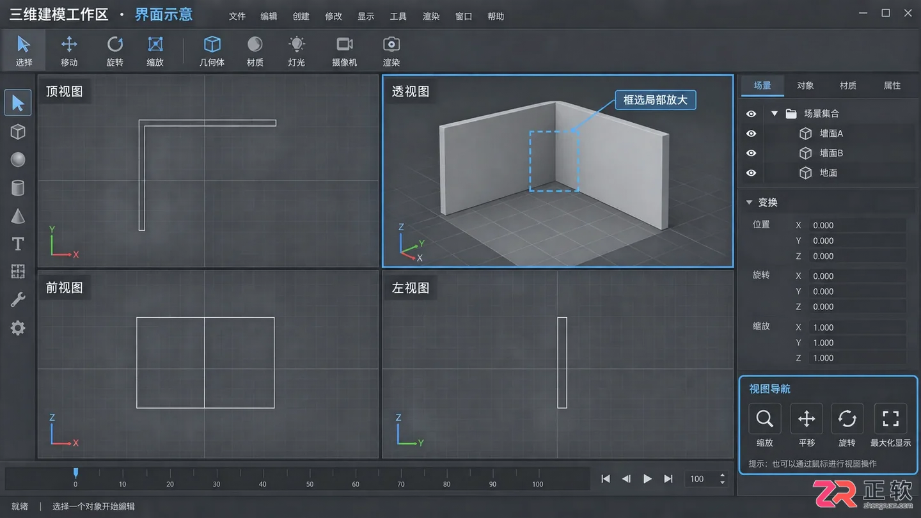921x518 pixels.
Task: Open the 工具 menu
Action: point(398,16)
